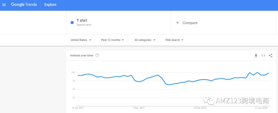Screen dimensions: 278x113
Task: Click the 16 Jul. 2017 axis label
Action: (78, 108)
